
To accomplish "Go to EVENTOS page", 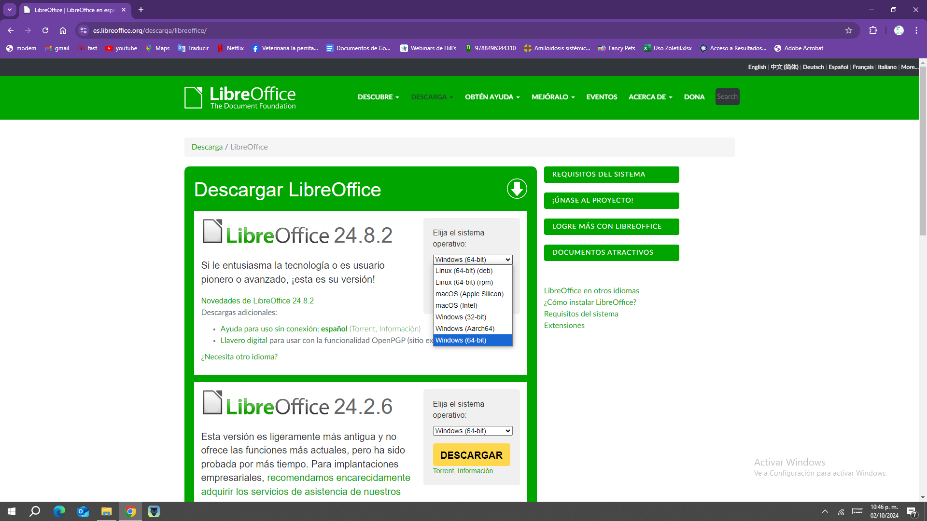I will coord(602,97).
